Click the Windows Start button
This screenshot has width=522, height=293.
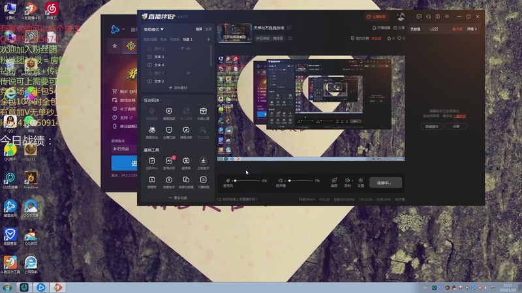(x=7, y=287)
